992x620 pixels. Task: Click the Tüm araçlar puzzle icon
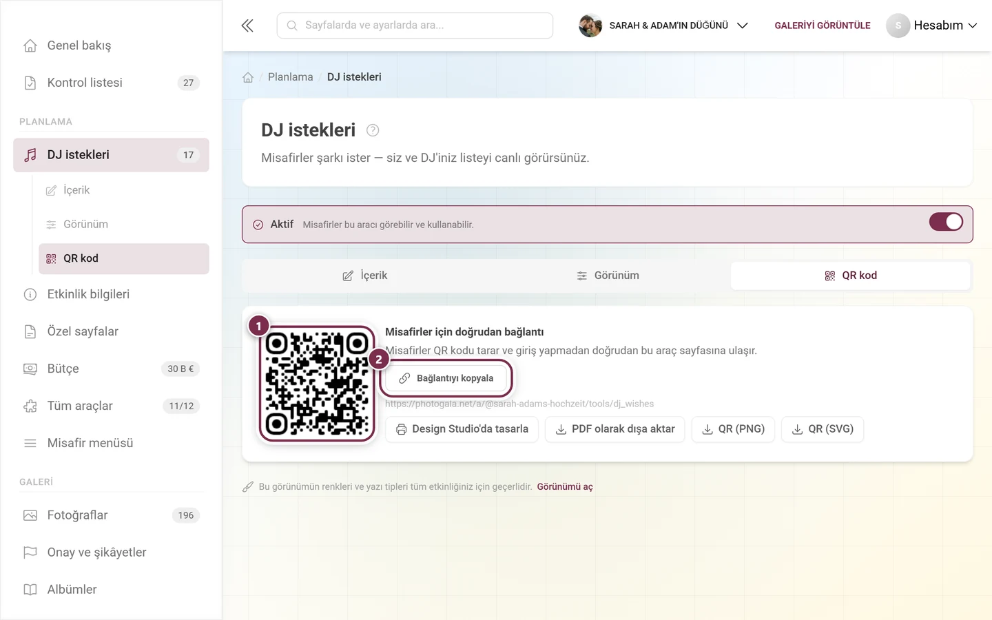[30, 406]
